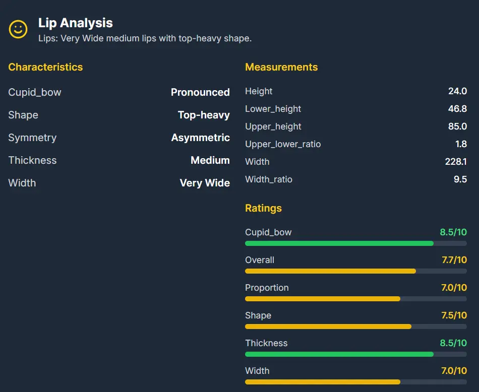Select the Upper_lower_ratio measurement label
The width and height of the screenshot is (479, 392).
click(x=283, y=144)
